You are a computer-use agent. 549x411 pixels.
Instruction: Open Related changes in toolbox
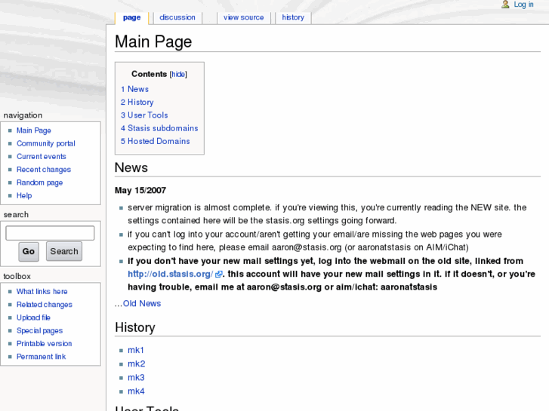tap(45, 305)
